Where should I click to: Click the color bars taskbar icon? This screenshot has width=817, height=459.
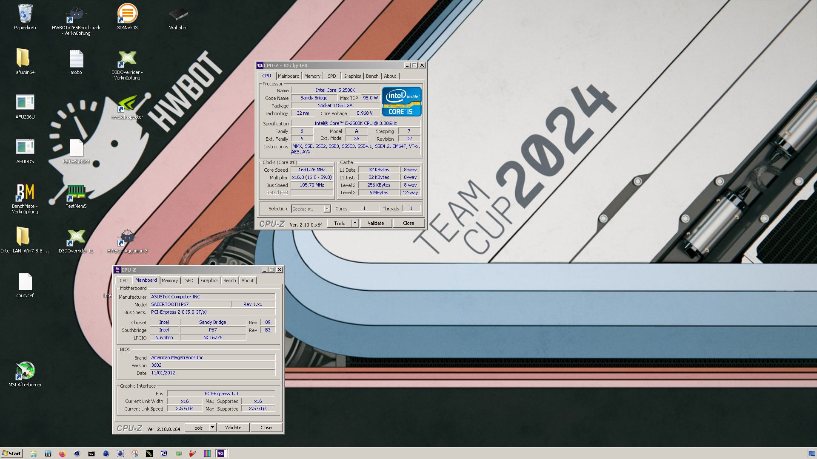click(x=207, y=453)
